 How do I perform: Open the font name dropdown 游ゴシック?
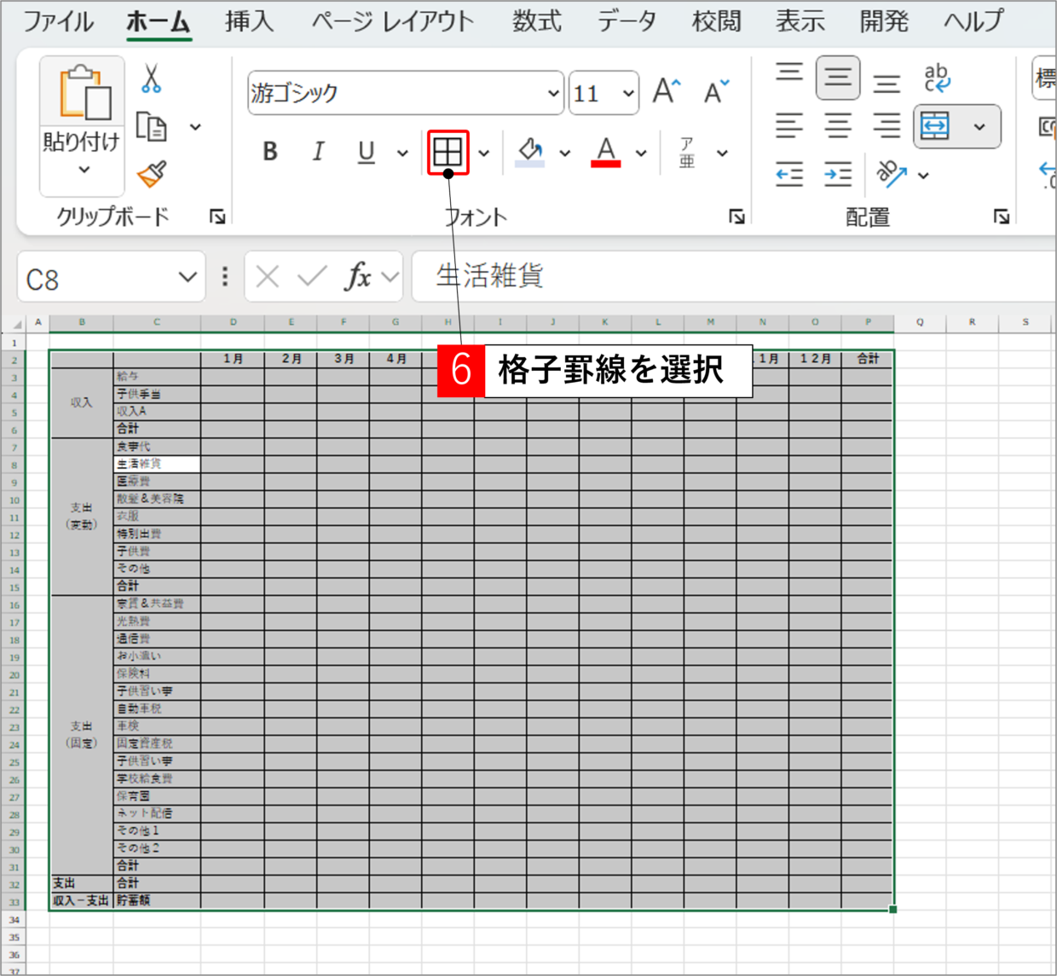coord(553,92)
